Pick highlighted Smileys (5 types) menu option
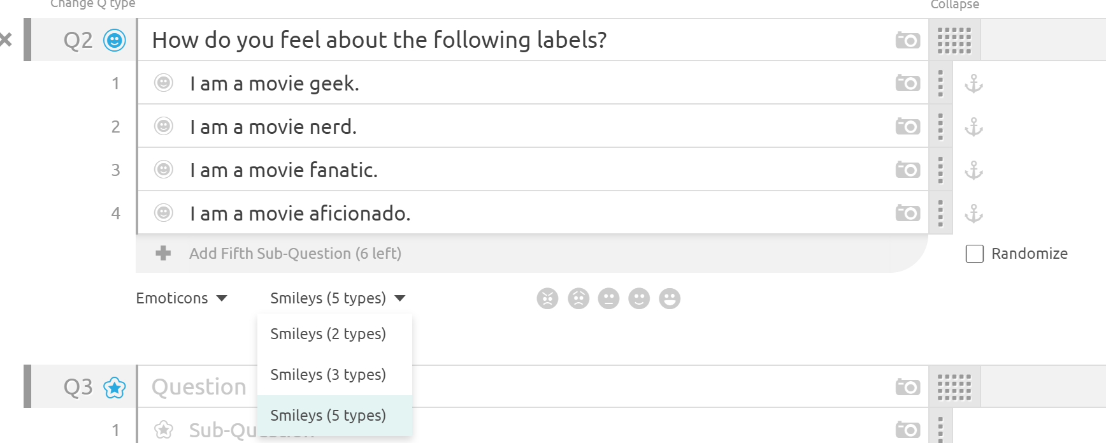1106x443 pixels. [x=328, y=416]
